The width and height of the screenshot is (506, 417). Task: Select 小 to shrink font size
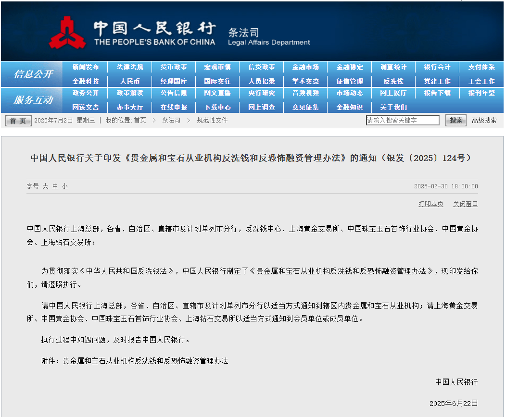tap(64, 186)
